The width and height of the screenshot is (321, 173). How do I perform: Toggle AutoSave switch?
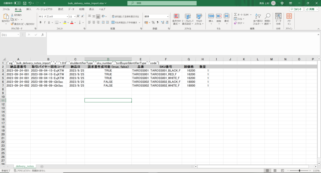pos(18,3)
